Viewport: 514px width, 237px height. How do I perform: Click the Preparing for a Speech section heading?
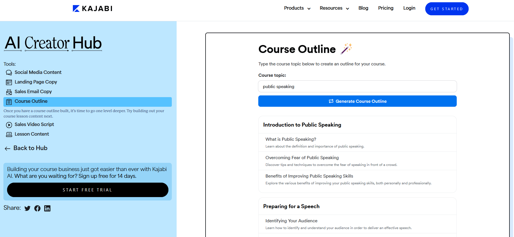(x=291, y=206)
